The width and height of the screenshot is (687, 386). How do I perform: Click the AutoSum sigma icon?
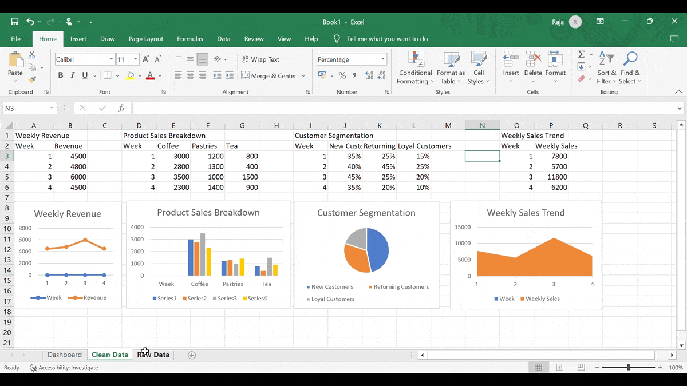coord(581,54)
